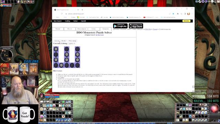Click the game minimap circle

click(7, 55)
